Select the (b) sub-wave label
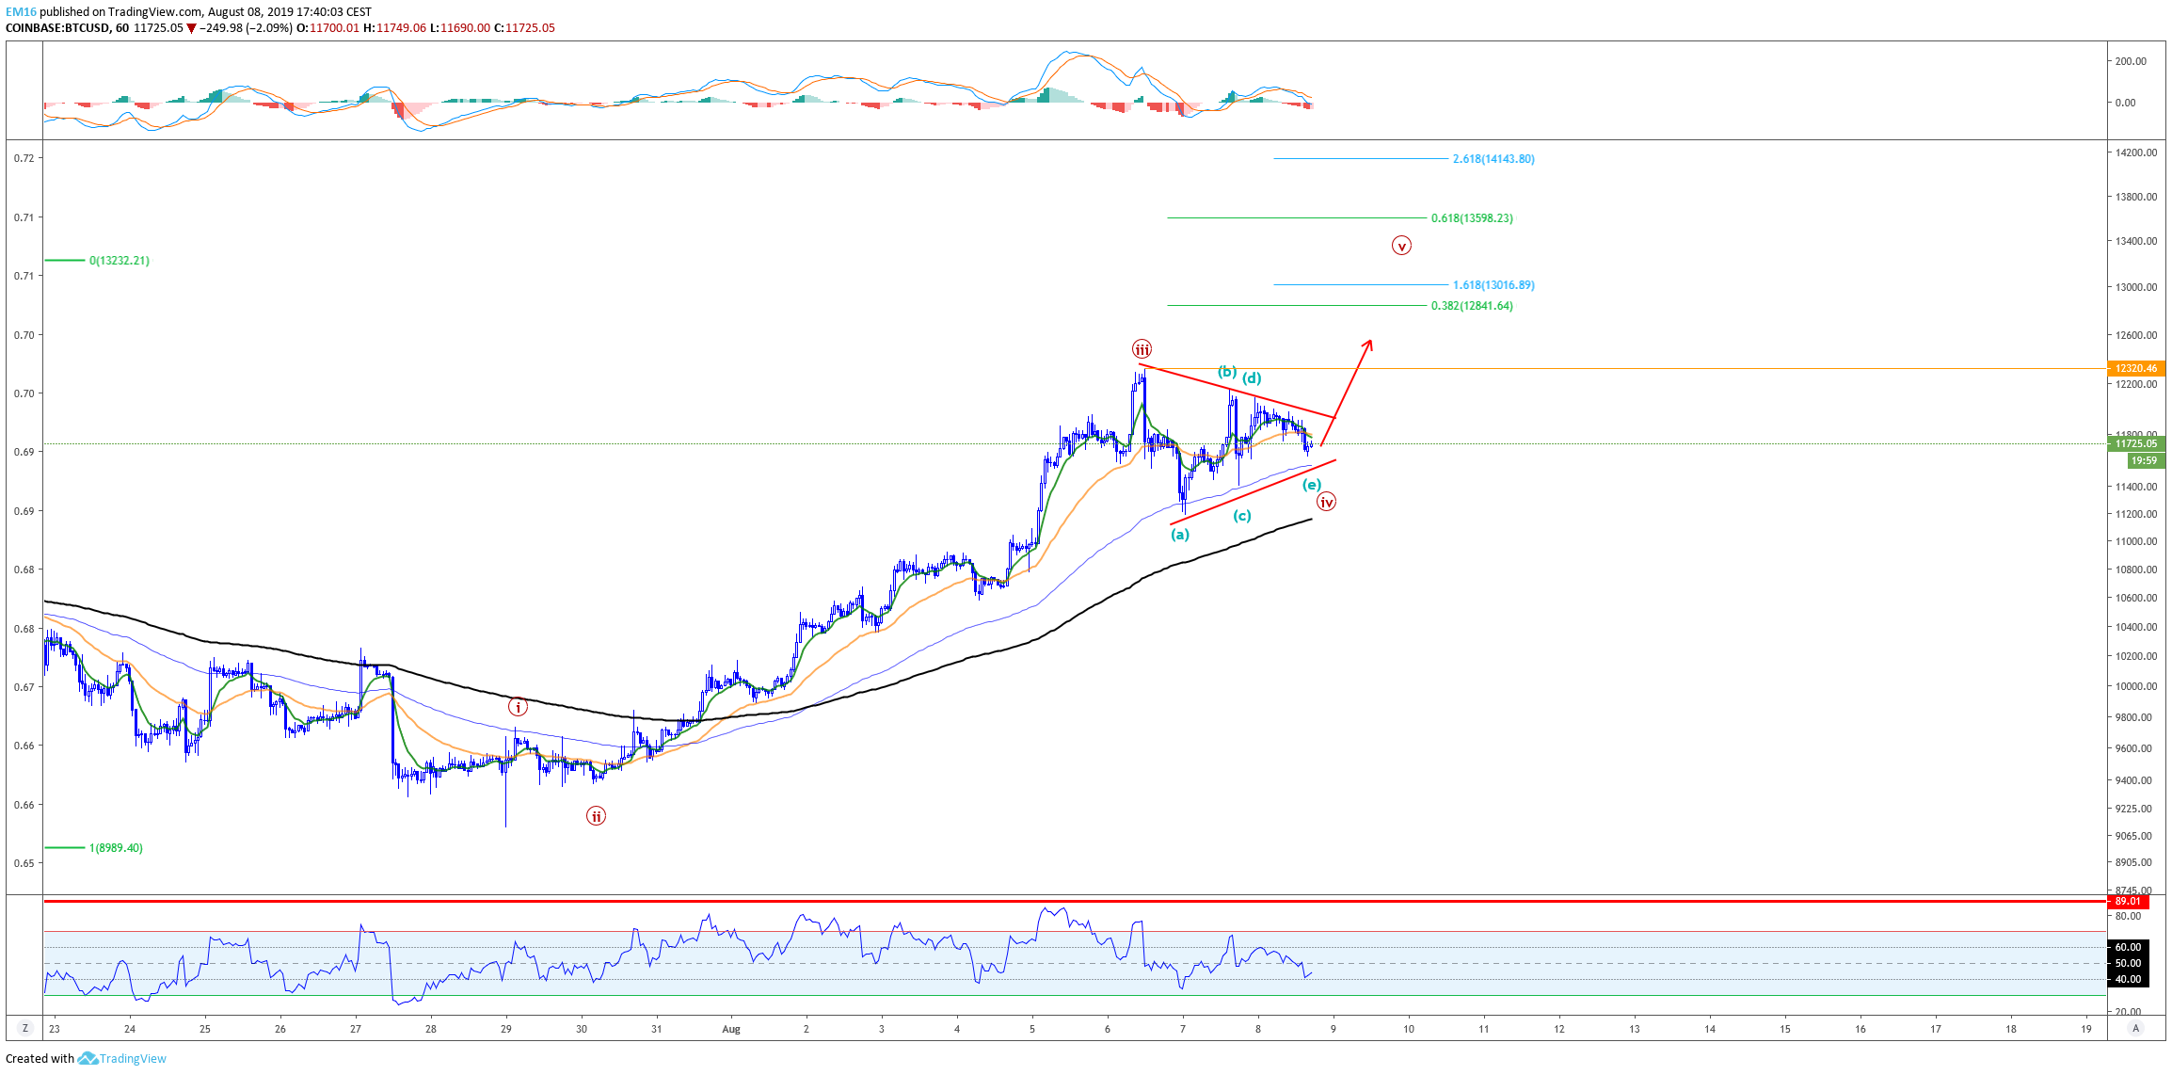The width and height of the screenshot is (2172, 1075). click(1227, 372)
